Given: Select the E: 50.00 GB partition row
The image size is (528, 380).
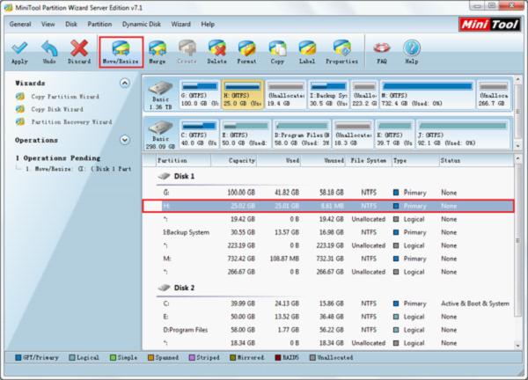Looking at the screenshot, I should pyautogui.click(x=328, y=317).
